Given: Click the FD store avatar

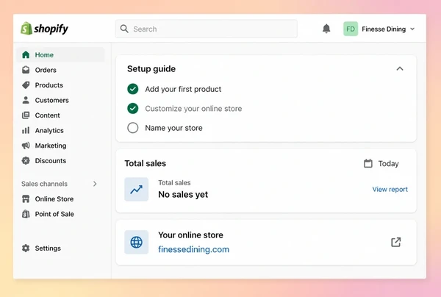Looking at the screenshot, I should (x=351, y=29).
